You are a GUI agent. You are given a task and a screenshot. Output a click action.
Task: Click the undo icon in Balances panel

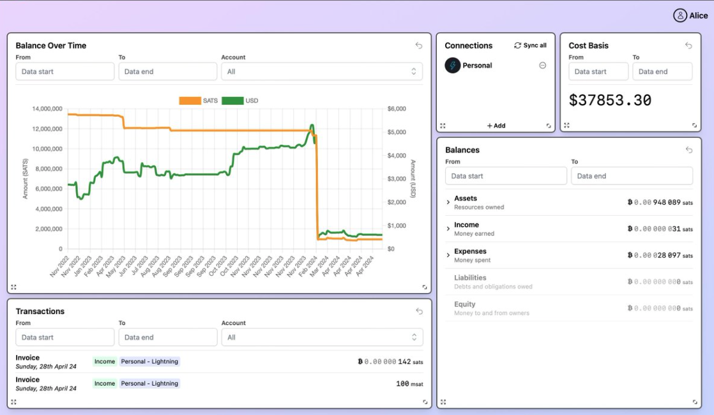[x=689, y=150]
